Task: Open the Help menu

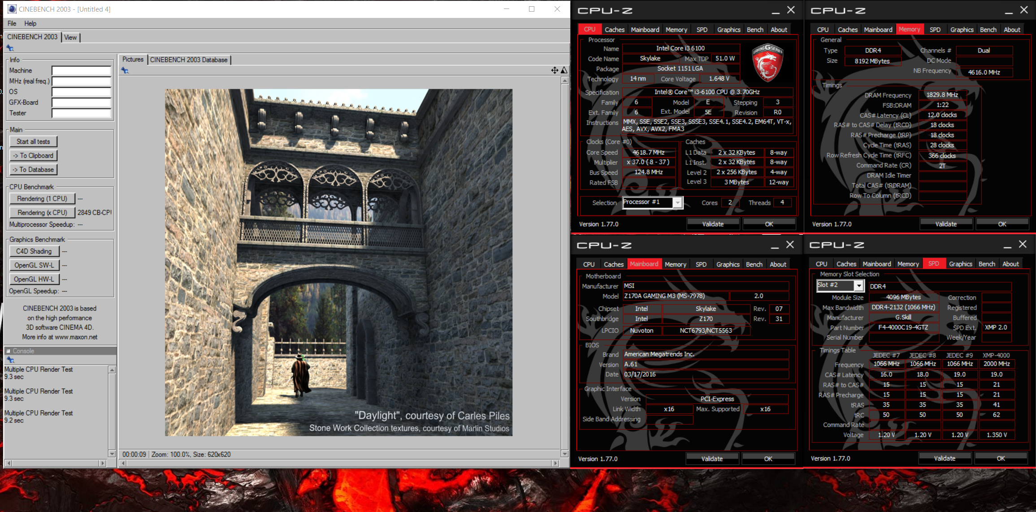Action: 30,23
